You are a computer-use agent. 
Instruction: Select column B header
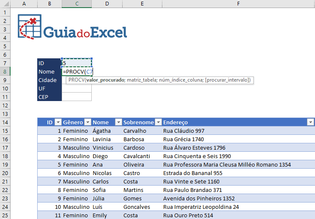[x=49, y=4]
